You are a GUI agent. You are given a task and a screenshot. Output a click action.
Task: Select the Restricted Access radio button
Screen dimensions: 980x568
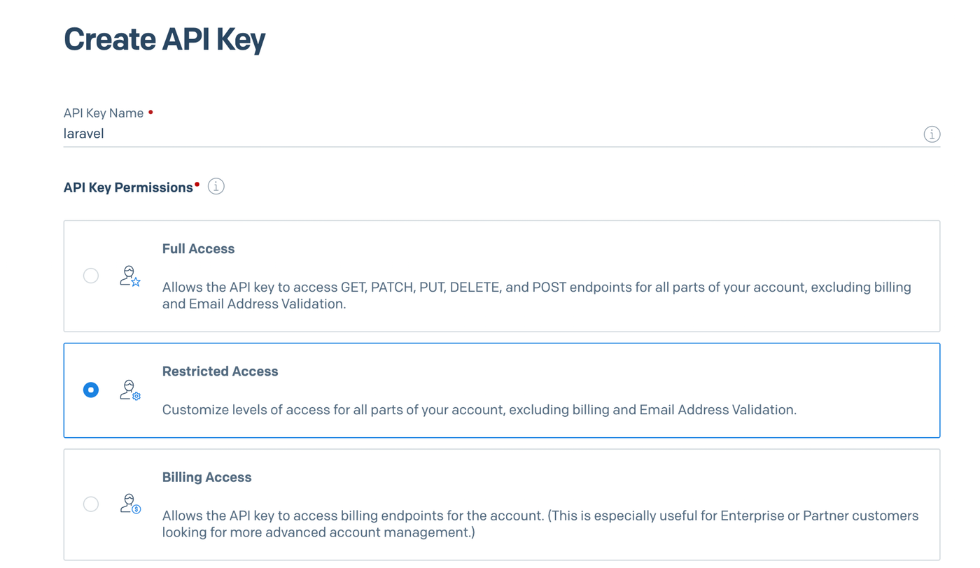pos(91,390)
